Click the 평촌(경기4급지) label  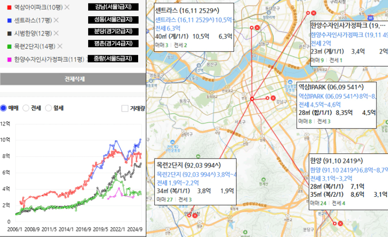tap(113, 43)
